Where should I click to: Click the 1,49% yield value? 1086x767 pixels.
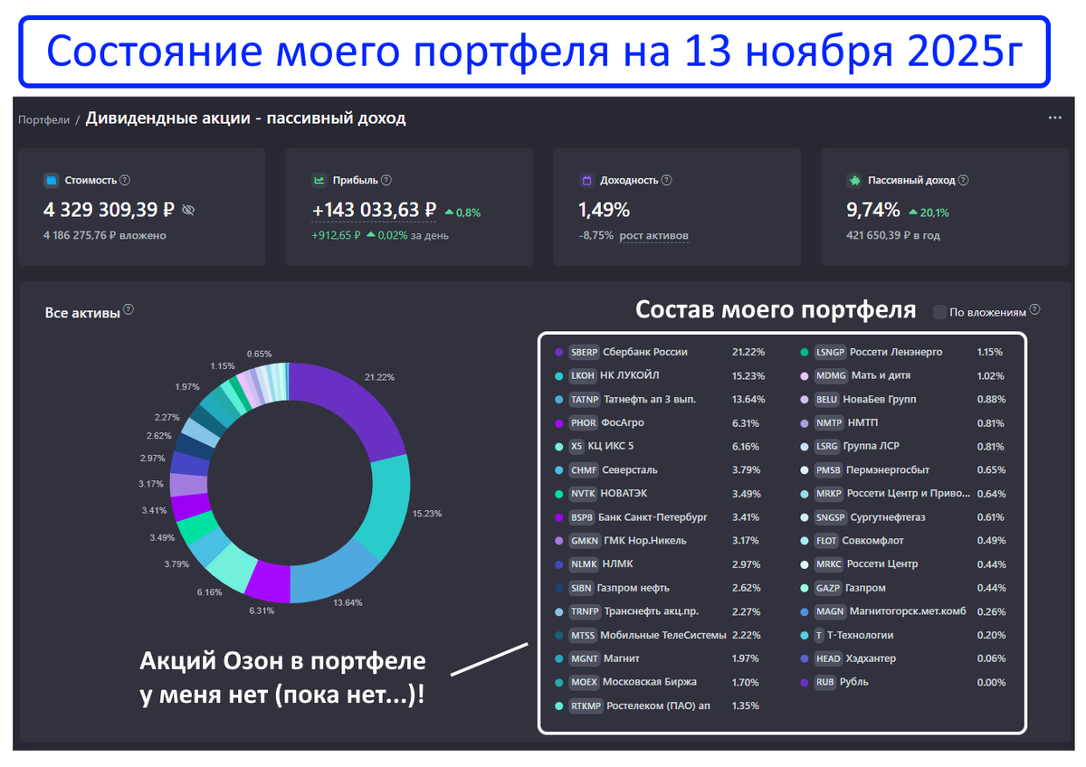[x=605, y=210]
